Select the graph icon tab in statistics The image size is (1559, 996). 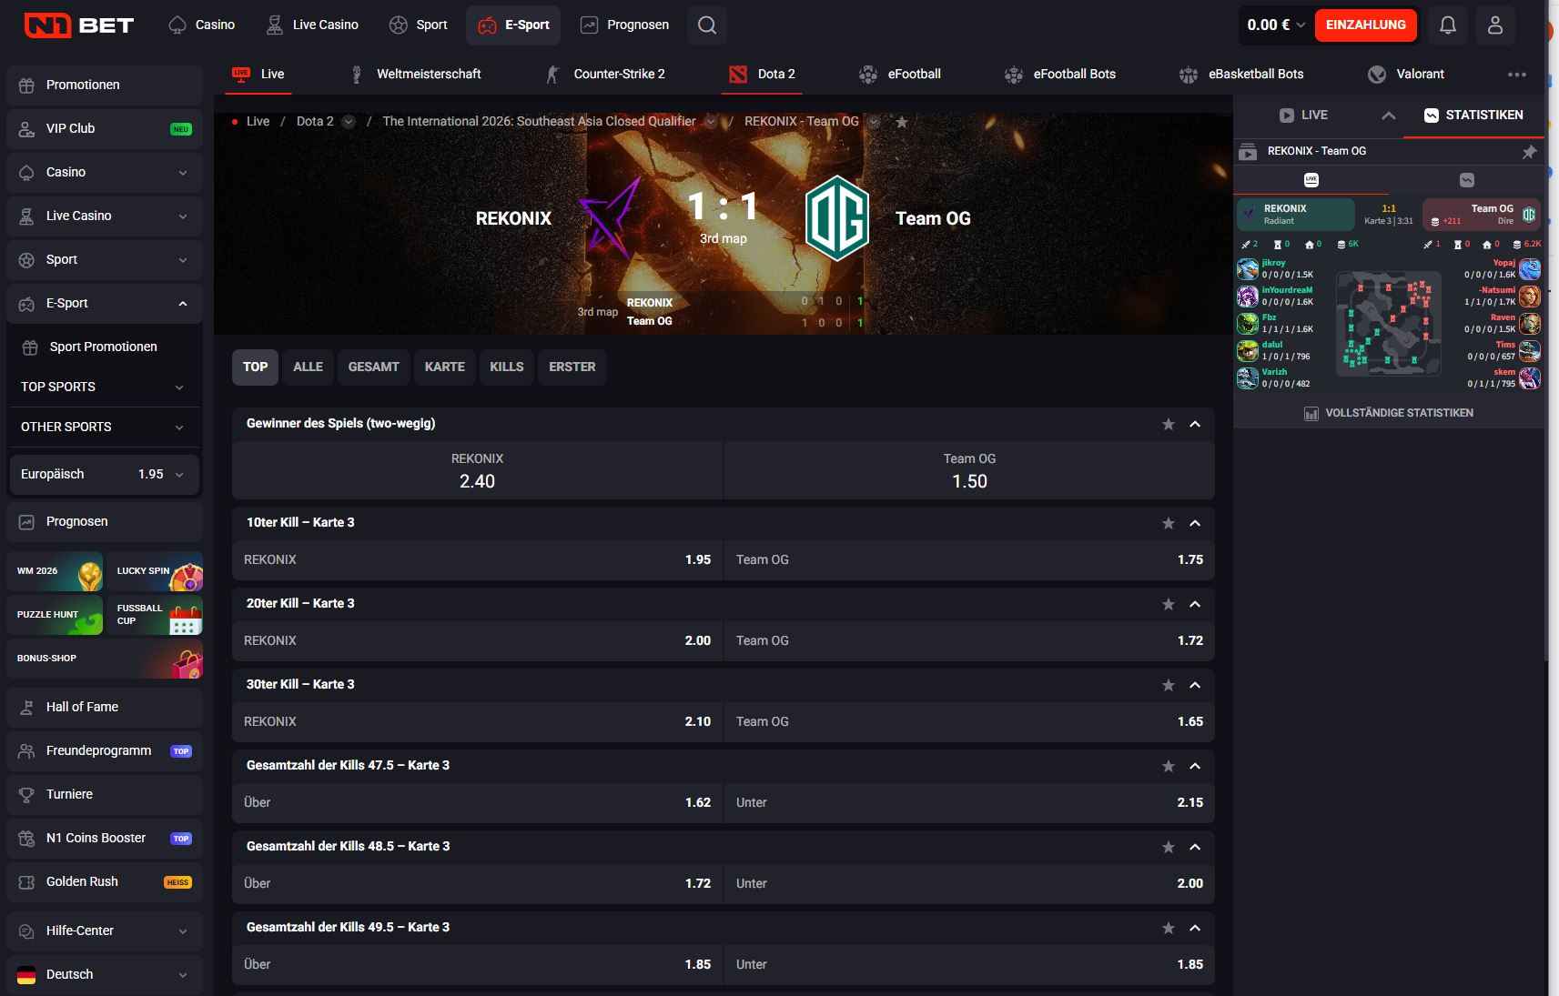tap(1467, 180)
